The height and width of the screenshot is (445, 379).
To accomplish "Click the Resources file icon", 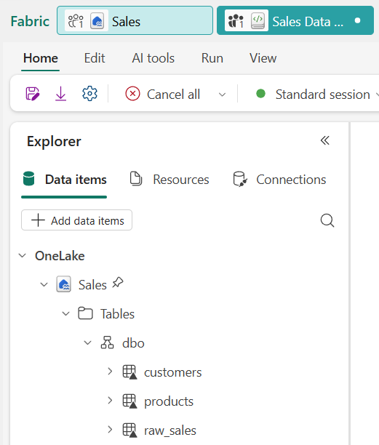I will point(136,179).
